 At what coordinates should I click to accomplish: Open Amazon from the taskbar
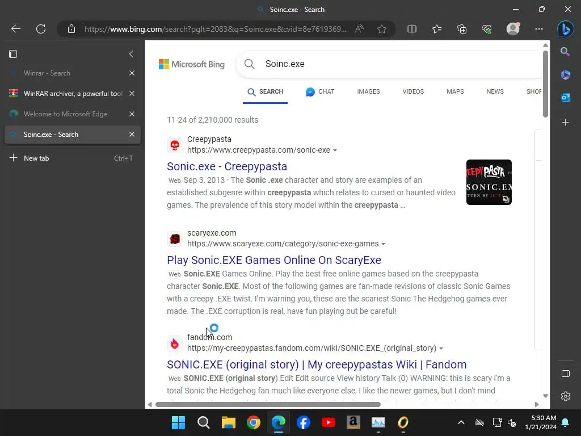(353, 422)
